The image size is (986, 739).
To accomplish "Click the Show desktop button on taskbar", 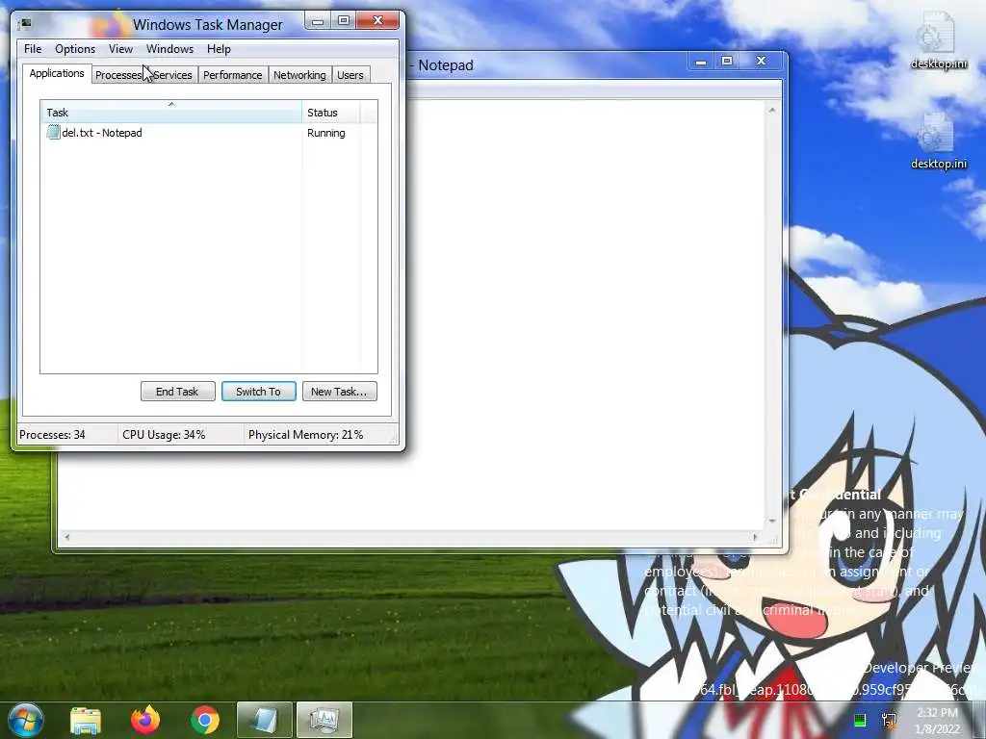I will click(980, 720).
